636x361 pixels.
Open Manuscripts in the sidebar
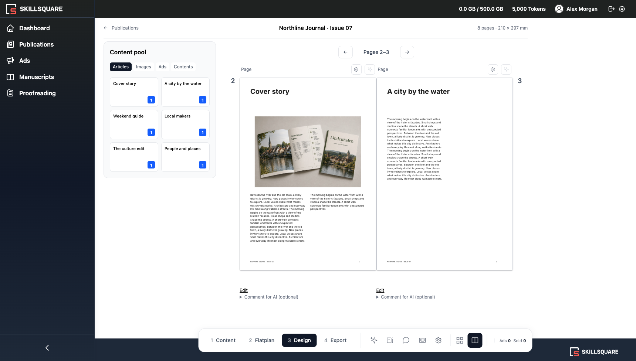pos(37,77)
